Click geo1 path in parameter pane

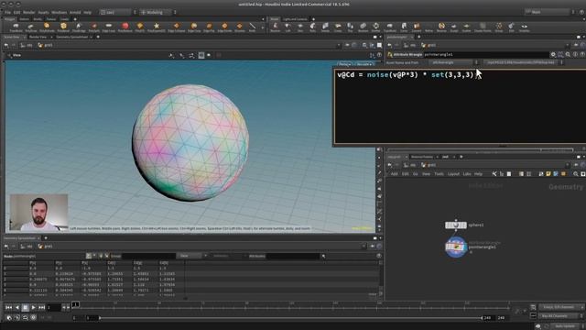(x=429, y=45)
